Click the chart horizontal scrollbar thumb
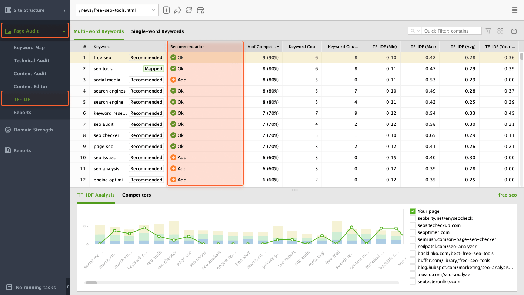524x295 pixels. click(91, 283)
